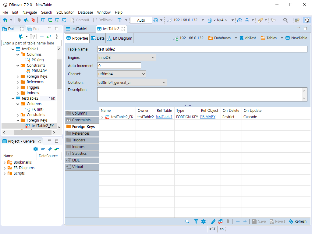Click the collapse all icon in bottom toolbar
The height and width of the screenshot is (234, 312).
pos(238,222)
